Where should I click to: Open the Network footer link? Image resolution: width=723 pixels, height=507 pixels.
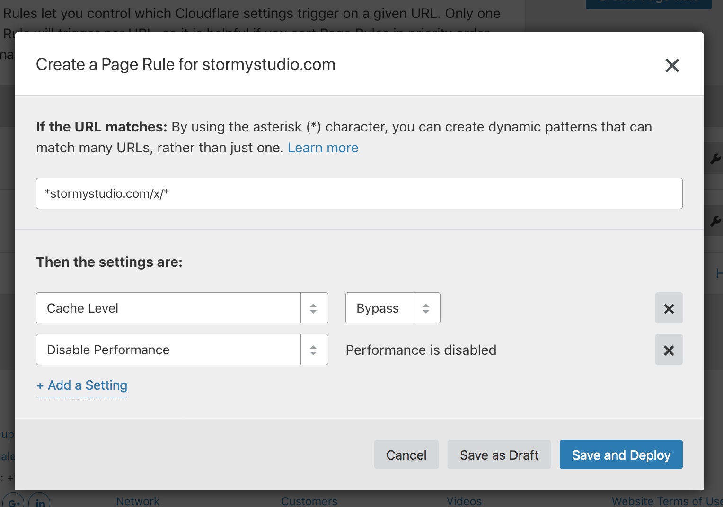click(x=138, y=501)
